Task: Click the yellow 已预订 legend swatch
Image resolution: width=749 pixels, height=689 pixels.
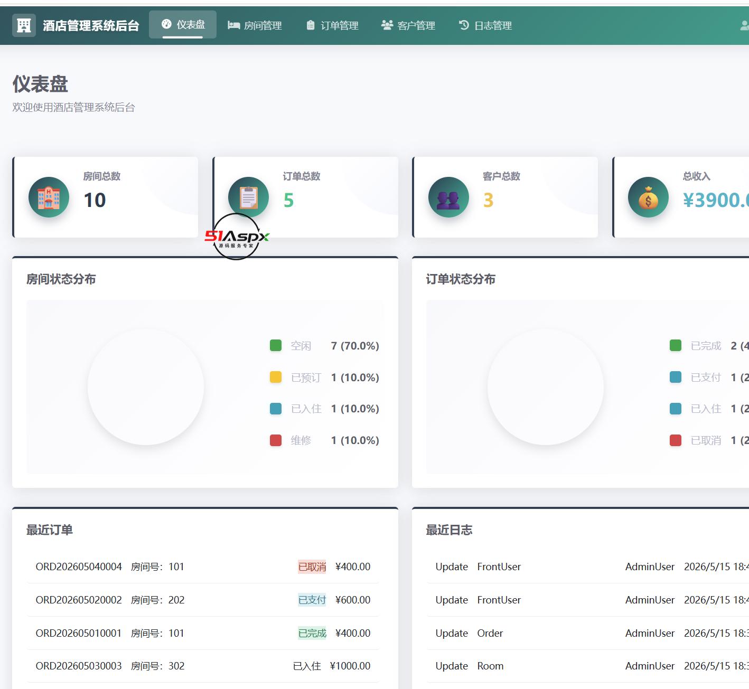Action: pos(276,377)
